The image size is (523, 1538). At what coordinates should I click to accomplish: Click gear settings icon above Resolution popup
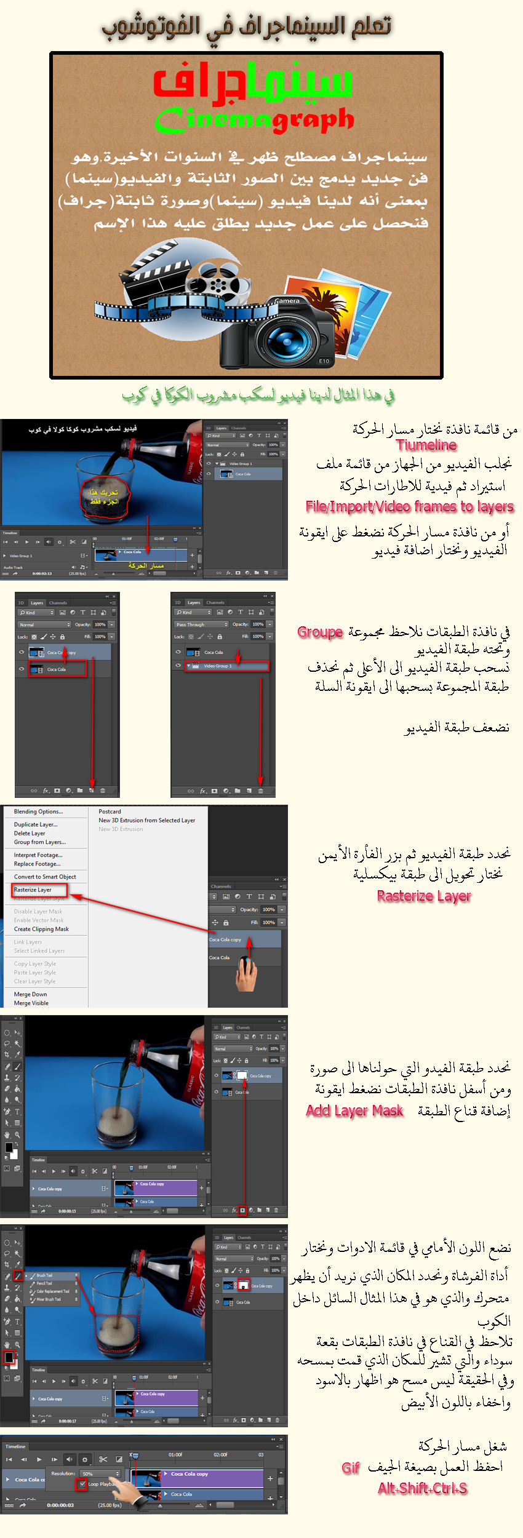pos(85,1459)
